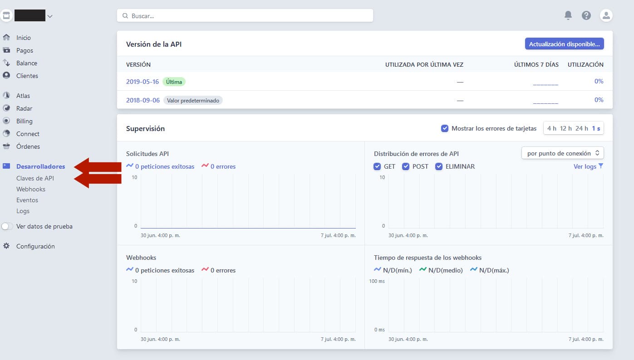Click the Atlas icon in sidebar
Image resolution: width=634 pixels, height=360 pixels.
[6, 96]
